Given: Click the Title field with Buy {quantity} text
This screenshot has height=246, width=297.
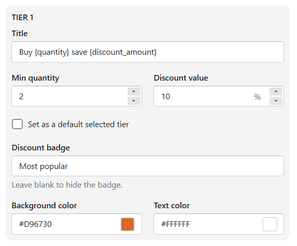Looking at the screenshot, I should point(148,52).
